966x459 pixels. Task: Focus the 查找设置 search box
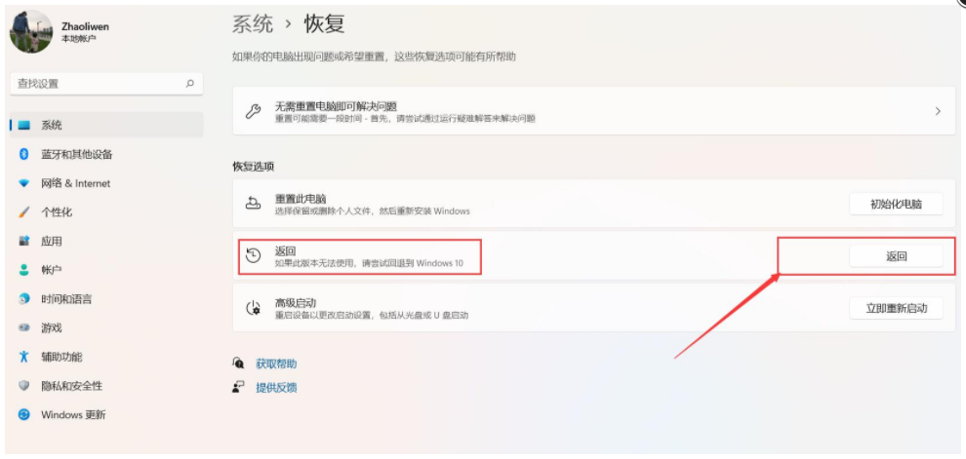tap(106, 84)
